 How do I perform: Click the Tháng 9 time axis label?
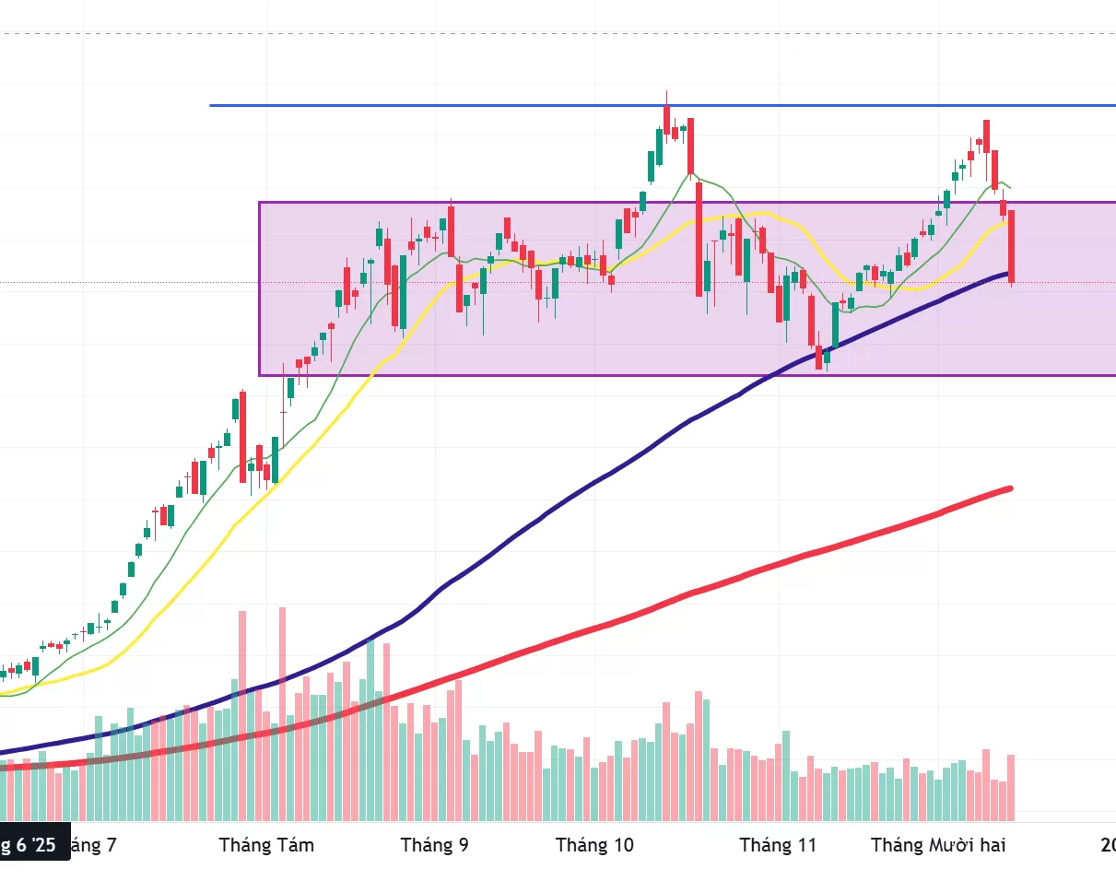pos(434,845)
